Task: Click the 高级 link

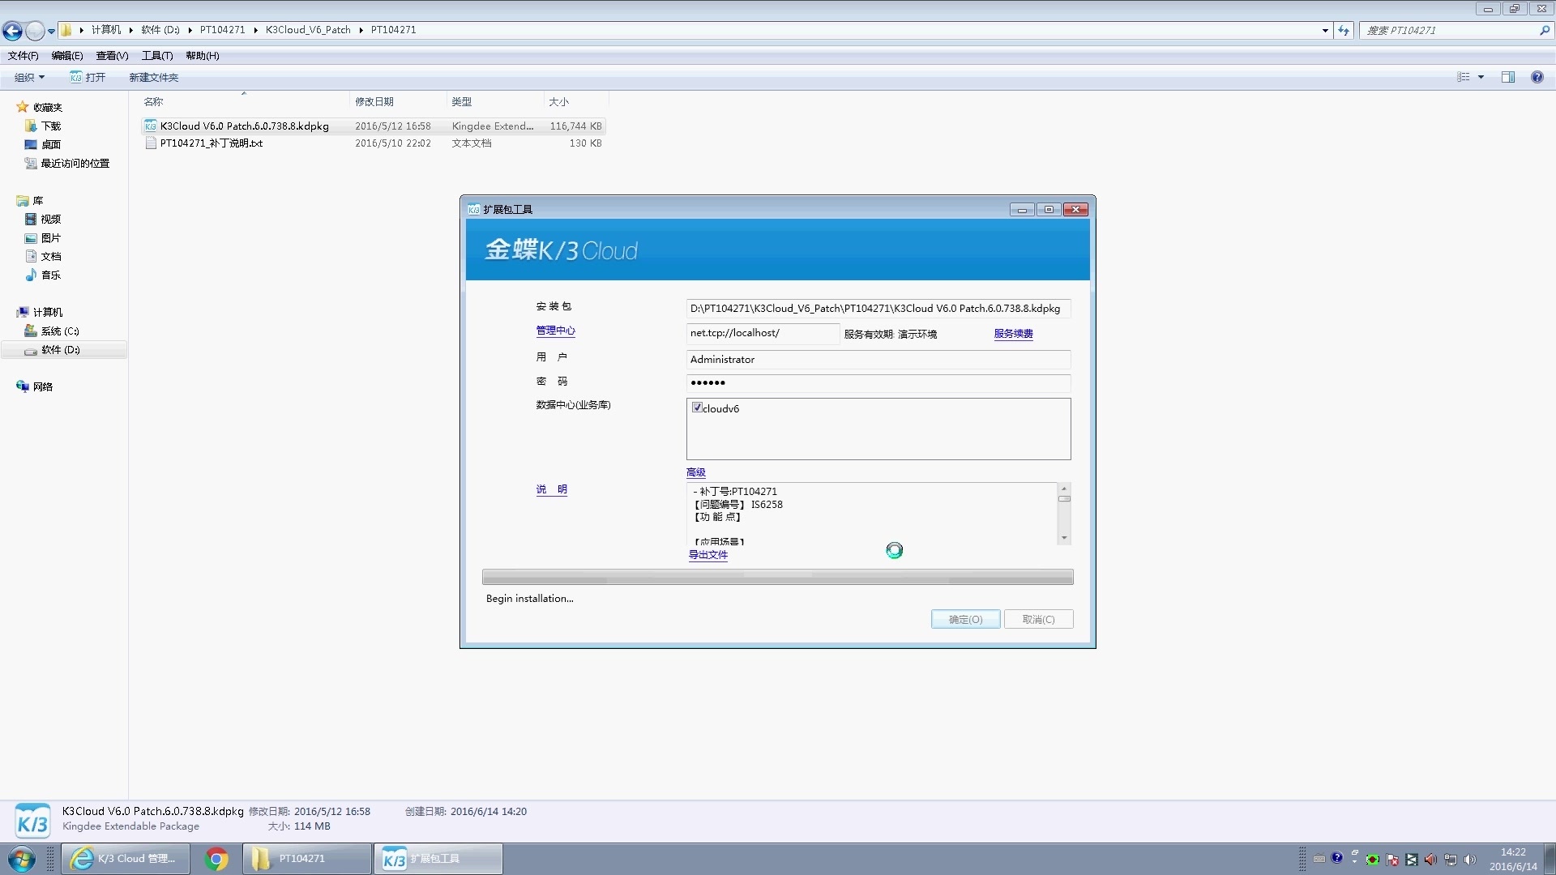Action: point(695,472)
